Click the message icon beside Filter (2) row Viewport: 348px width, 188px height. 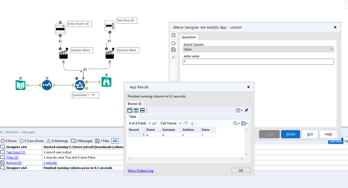pyautogui.click(x=2, y=157)
